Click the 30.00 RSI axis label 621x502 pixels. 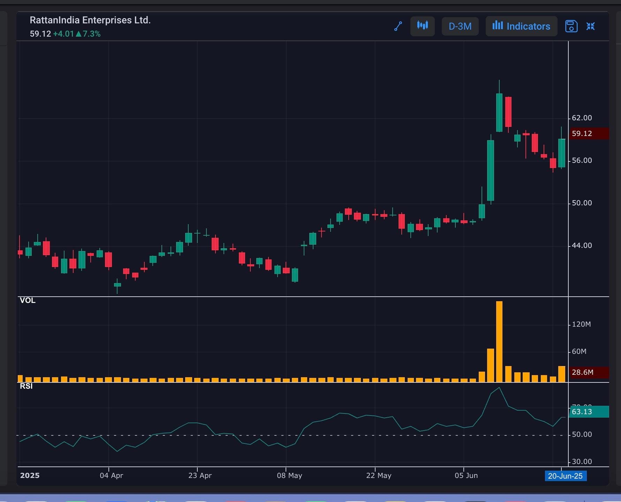(x=582, y=462)
